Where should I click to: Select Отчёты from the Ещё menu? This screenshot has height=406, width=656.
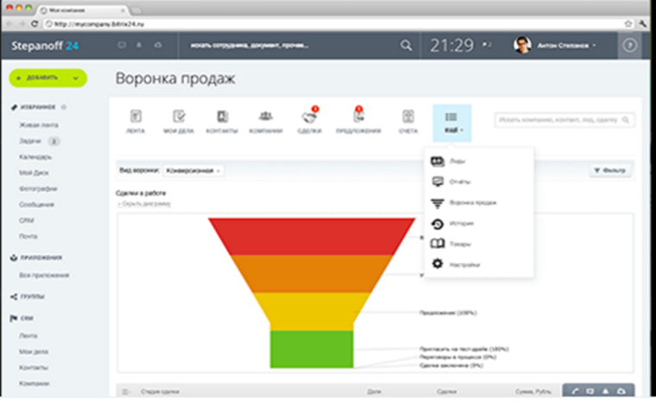coord(479,182)
